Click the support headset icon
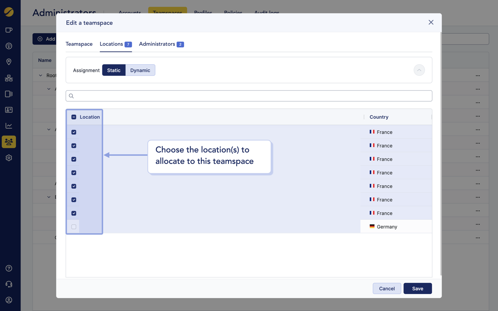This screenshot has height=311, width=498. tap(9, 284)
